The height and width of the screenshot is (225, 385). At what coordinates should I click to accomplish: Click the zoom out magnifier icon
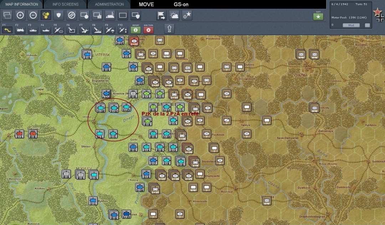point(33,15)
